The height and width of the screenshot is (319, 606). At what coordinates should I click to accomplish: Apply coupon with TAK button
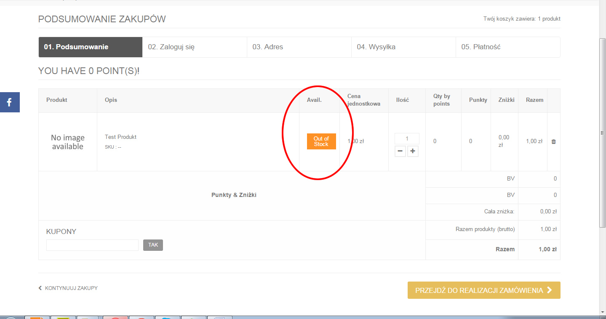pyautogui.click(x=153, y=245)
